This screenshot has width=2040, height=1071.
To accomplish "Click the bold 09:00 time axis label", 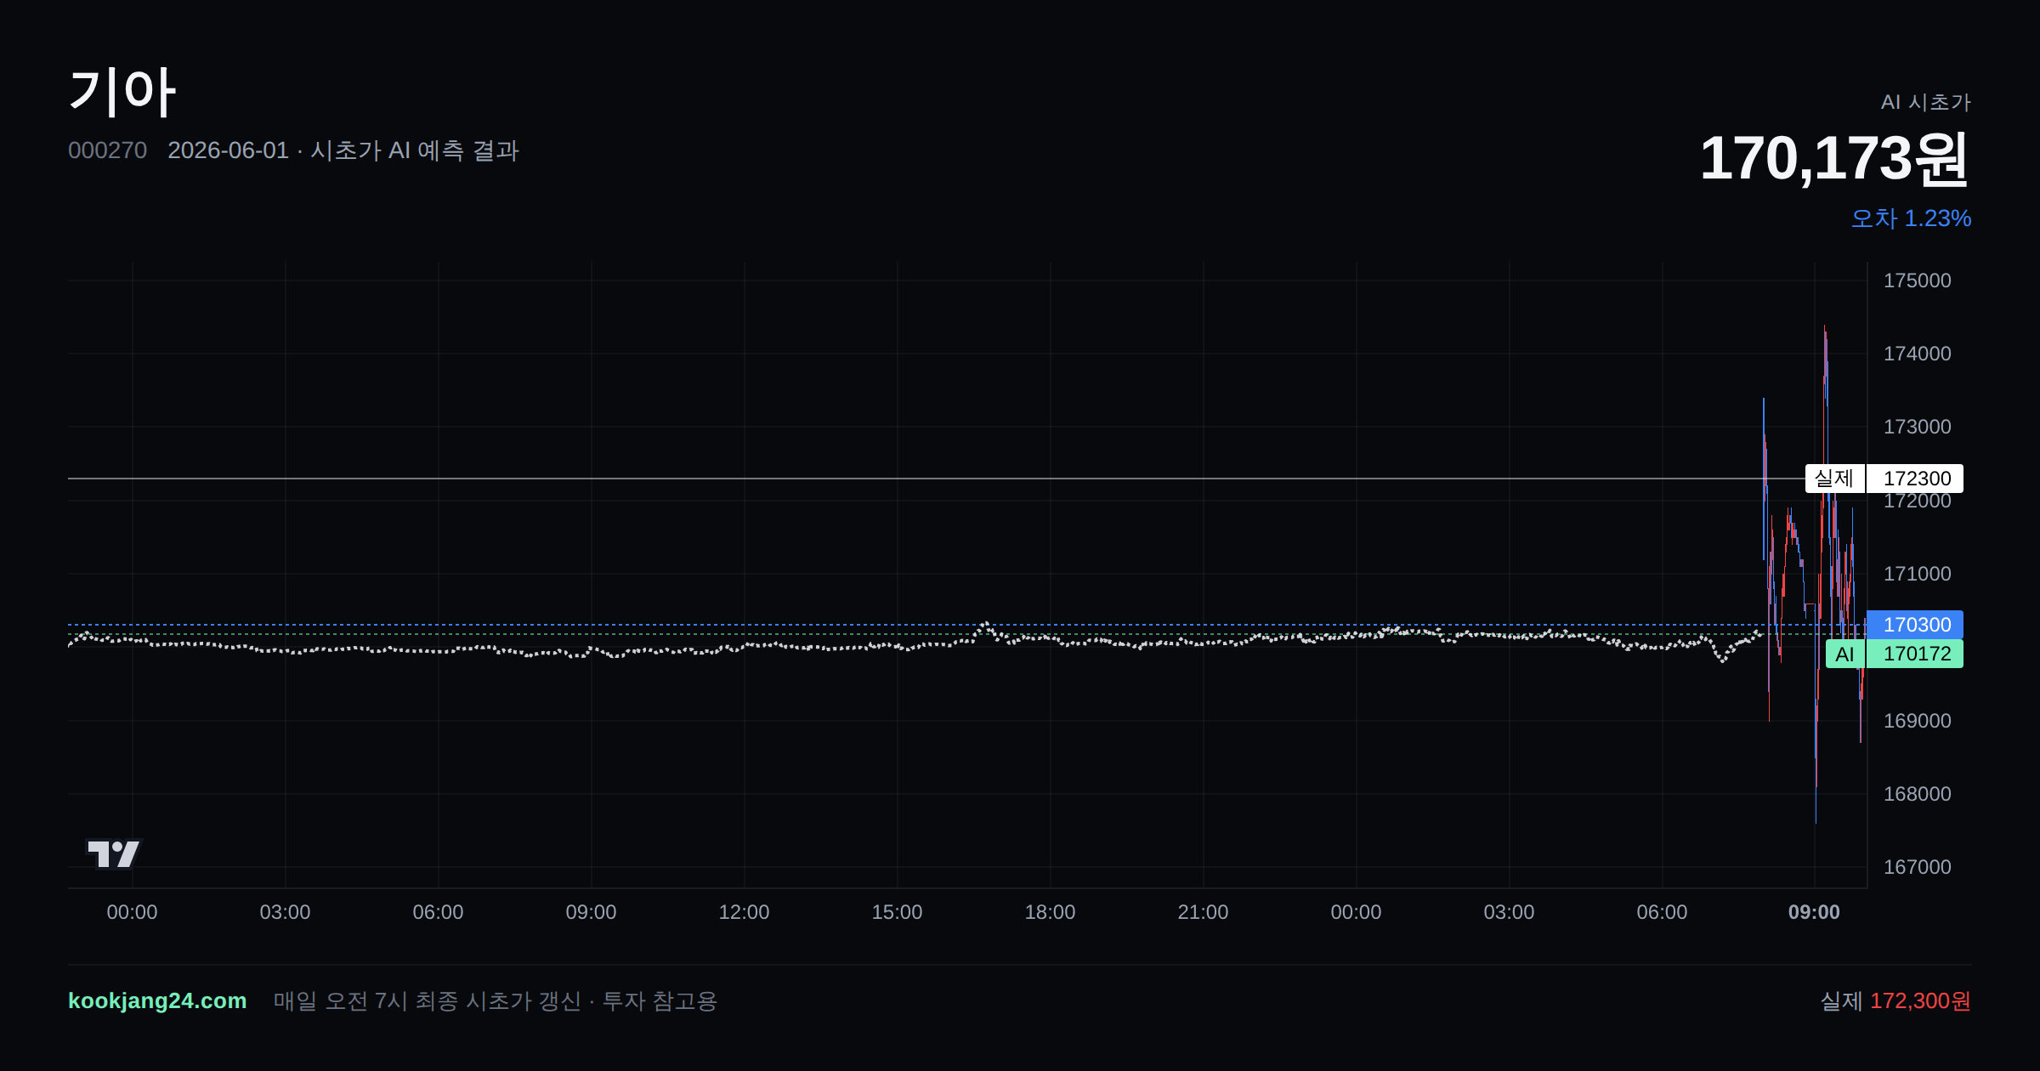I will coord(1814,912).
